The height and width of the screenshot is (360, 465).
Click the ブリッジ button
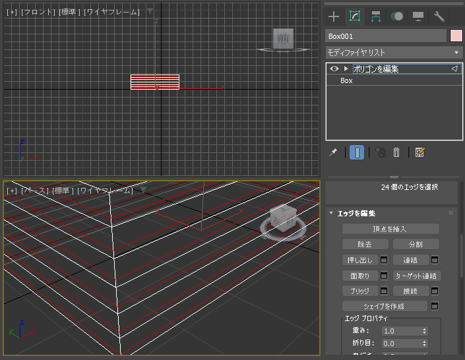click(360, 291)
